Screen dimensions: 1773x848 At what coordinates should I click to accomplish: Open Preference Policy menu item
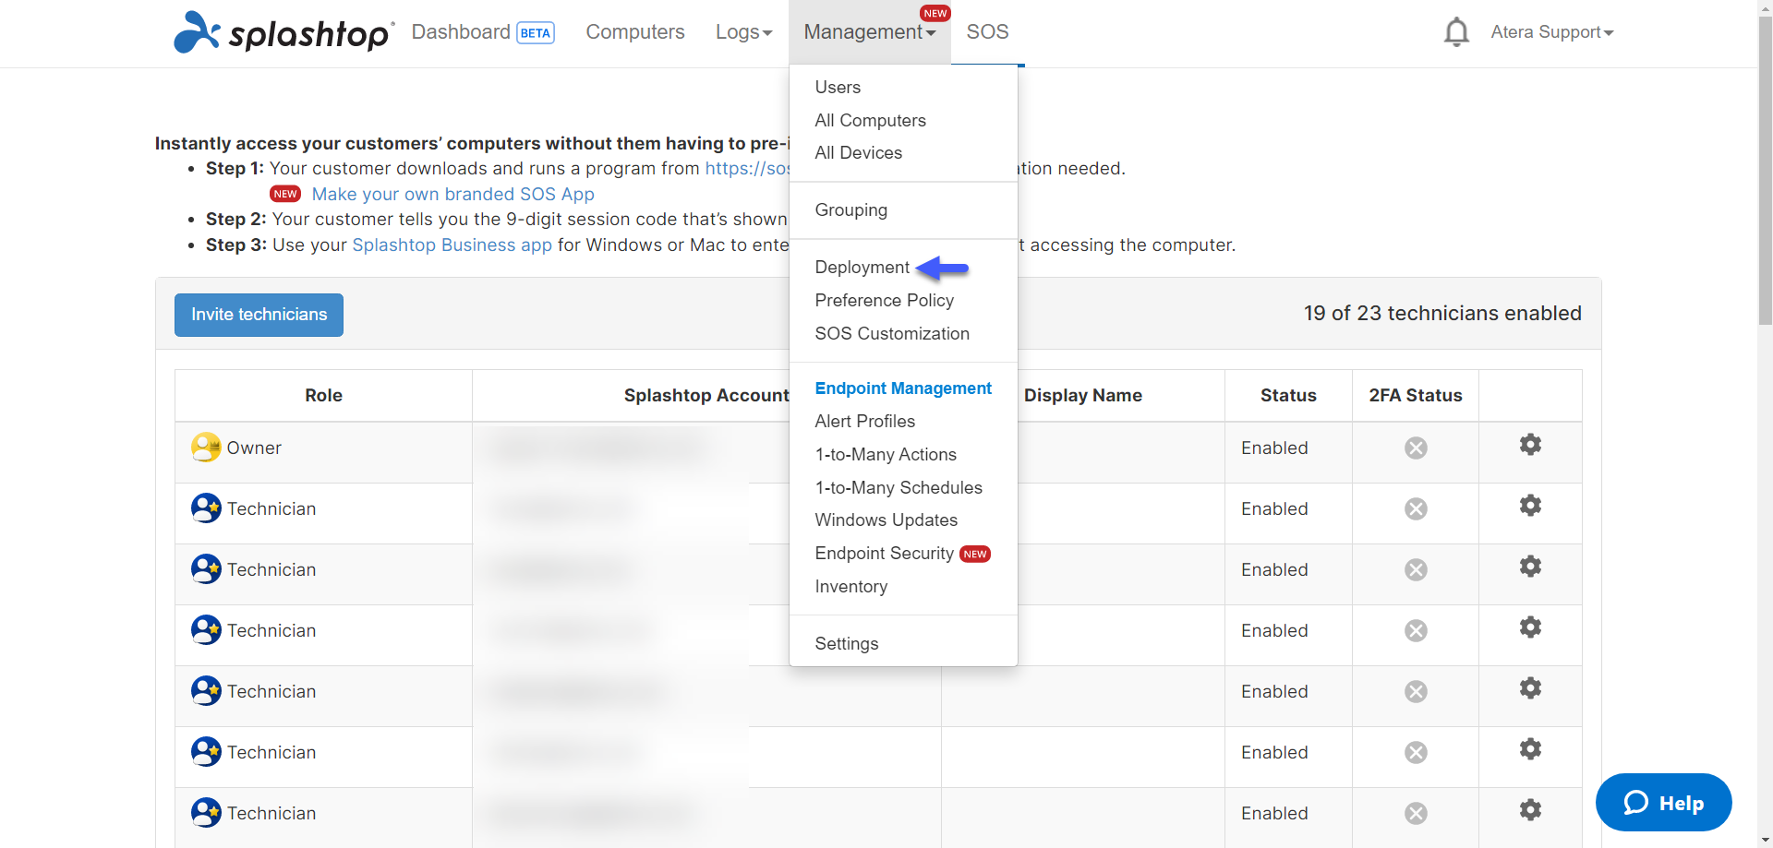click(x=884, y=301)
